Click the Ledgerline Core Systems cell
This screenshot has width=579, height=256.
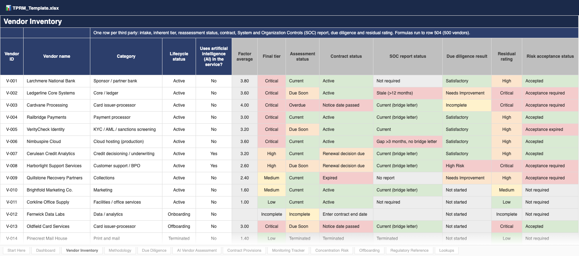(x=57, y=93)
